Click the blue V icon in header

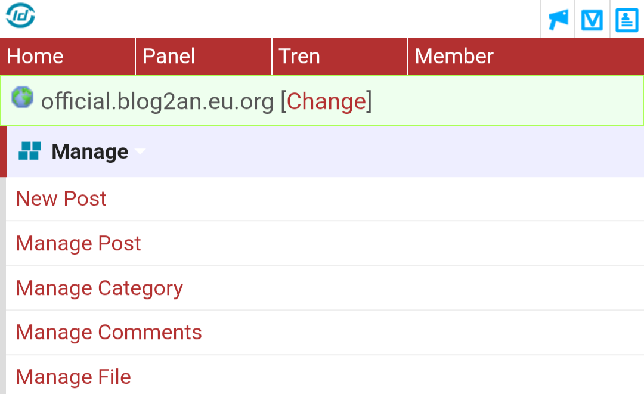(592, 20)
